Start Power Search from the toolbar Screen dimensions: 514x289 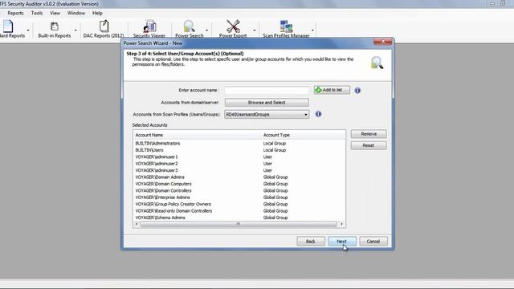click(x=190, y=29)
